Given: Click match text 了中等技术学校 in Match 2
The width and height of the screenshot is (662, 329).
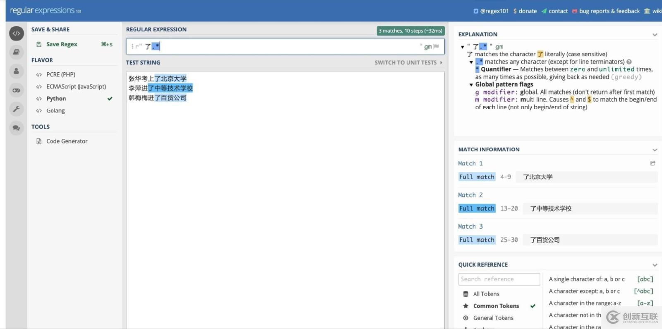Looking at the screenshot, I should pyautogui.click(x=551, y=209).
